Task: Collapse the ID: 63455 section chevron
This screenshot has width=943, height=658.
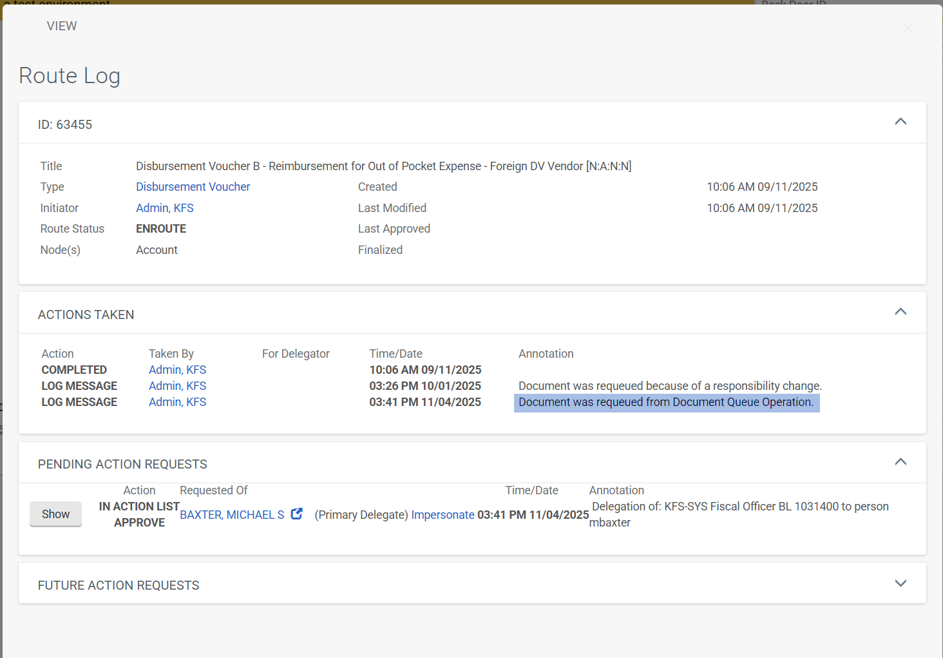Action: coord(900,122)
